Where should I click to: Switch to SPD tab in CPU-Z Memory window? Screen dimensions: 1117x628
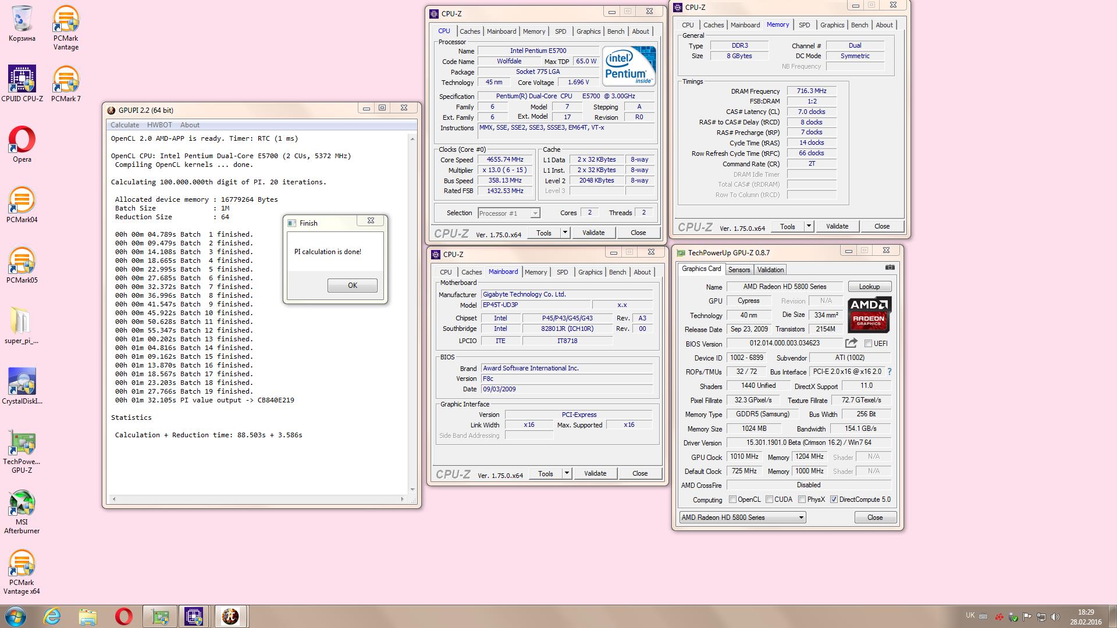804,25
